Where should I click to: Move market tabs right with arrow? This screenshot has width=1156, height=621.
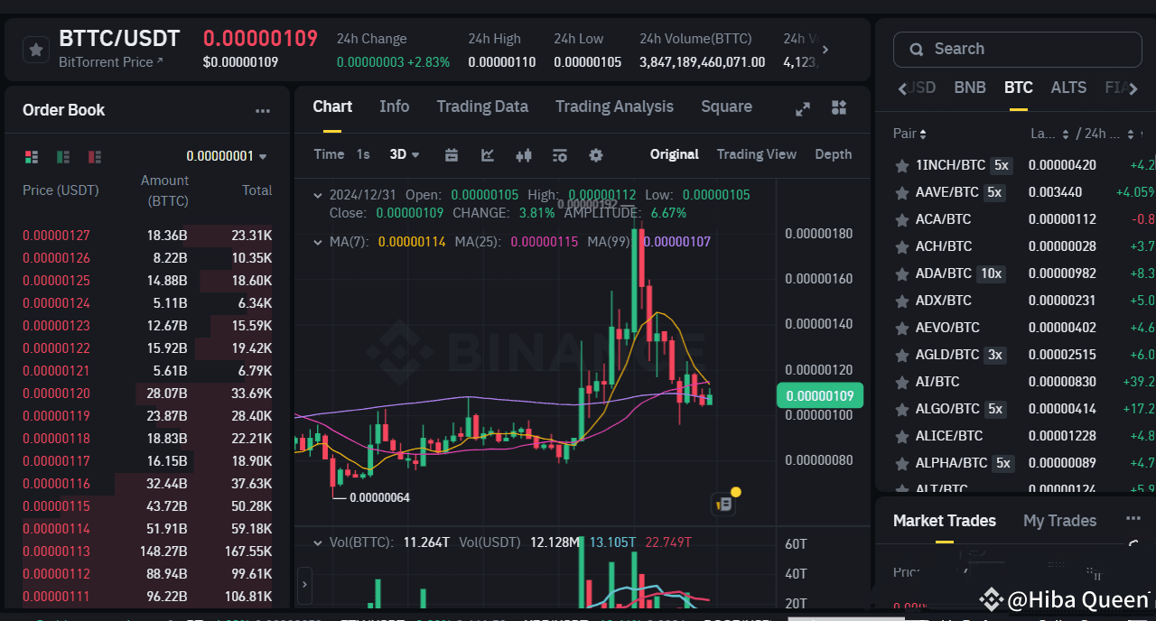pos(1134,88)
